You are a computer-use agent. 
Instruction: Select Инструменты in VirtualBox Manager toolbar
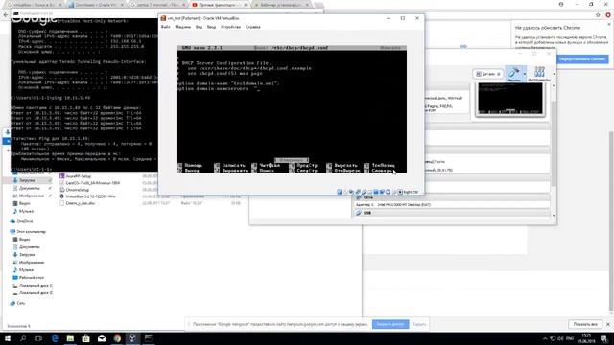[x=539, y=74]
